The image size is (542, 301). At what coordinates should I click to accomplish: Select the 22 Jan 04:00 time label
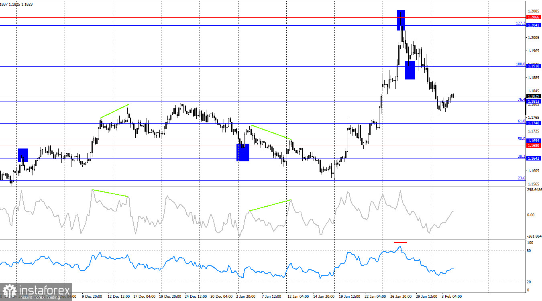pyautogui.click(x=376, y=297)
